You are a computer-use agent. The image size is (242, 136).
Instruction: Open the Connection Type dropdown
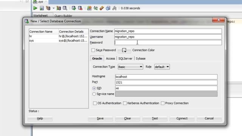130,67
